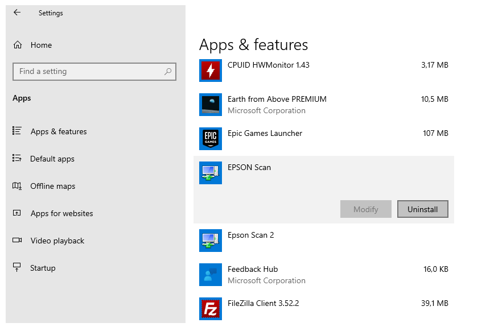Click the Apps & features list icon
Viewport: 494px width, 327px height.
click(17, 131)
